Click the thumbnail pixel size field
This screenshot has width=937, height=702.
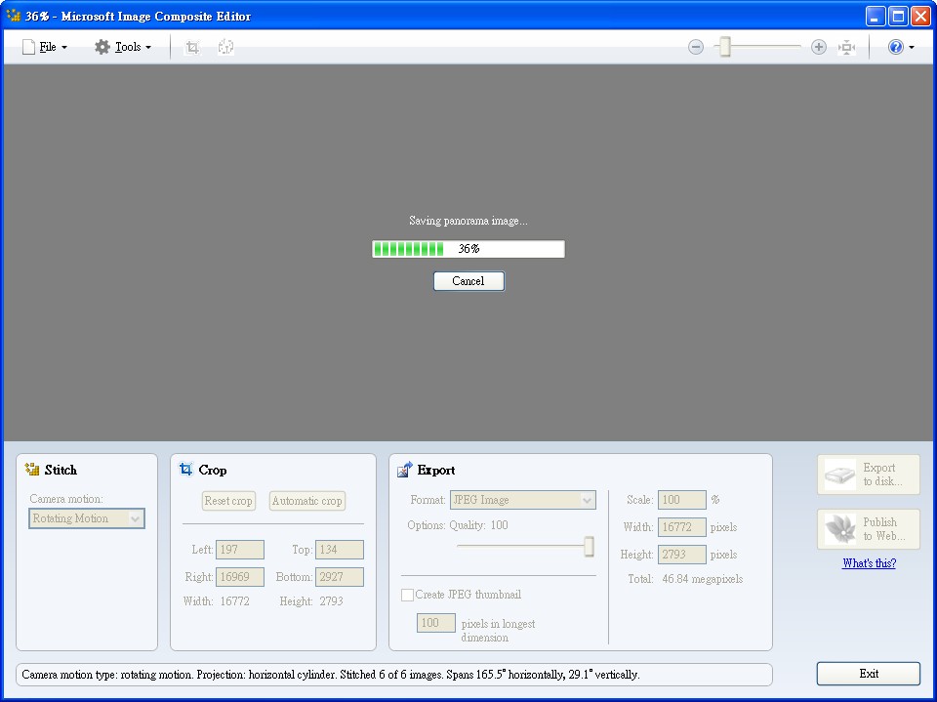pos(436,623)
